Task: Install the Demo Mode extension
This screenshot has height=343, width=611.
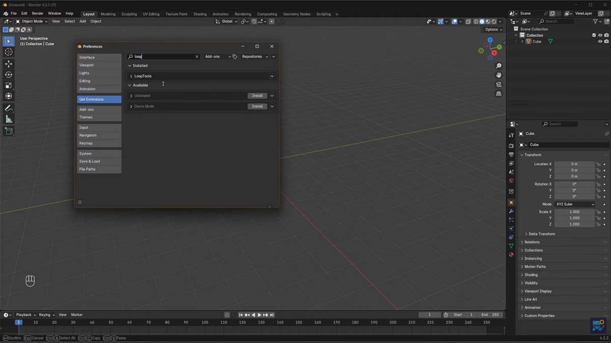Action: (x=257, y=106)
